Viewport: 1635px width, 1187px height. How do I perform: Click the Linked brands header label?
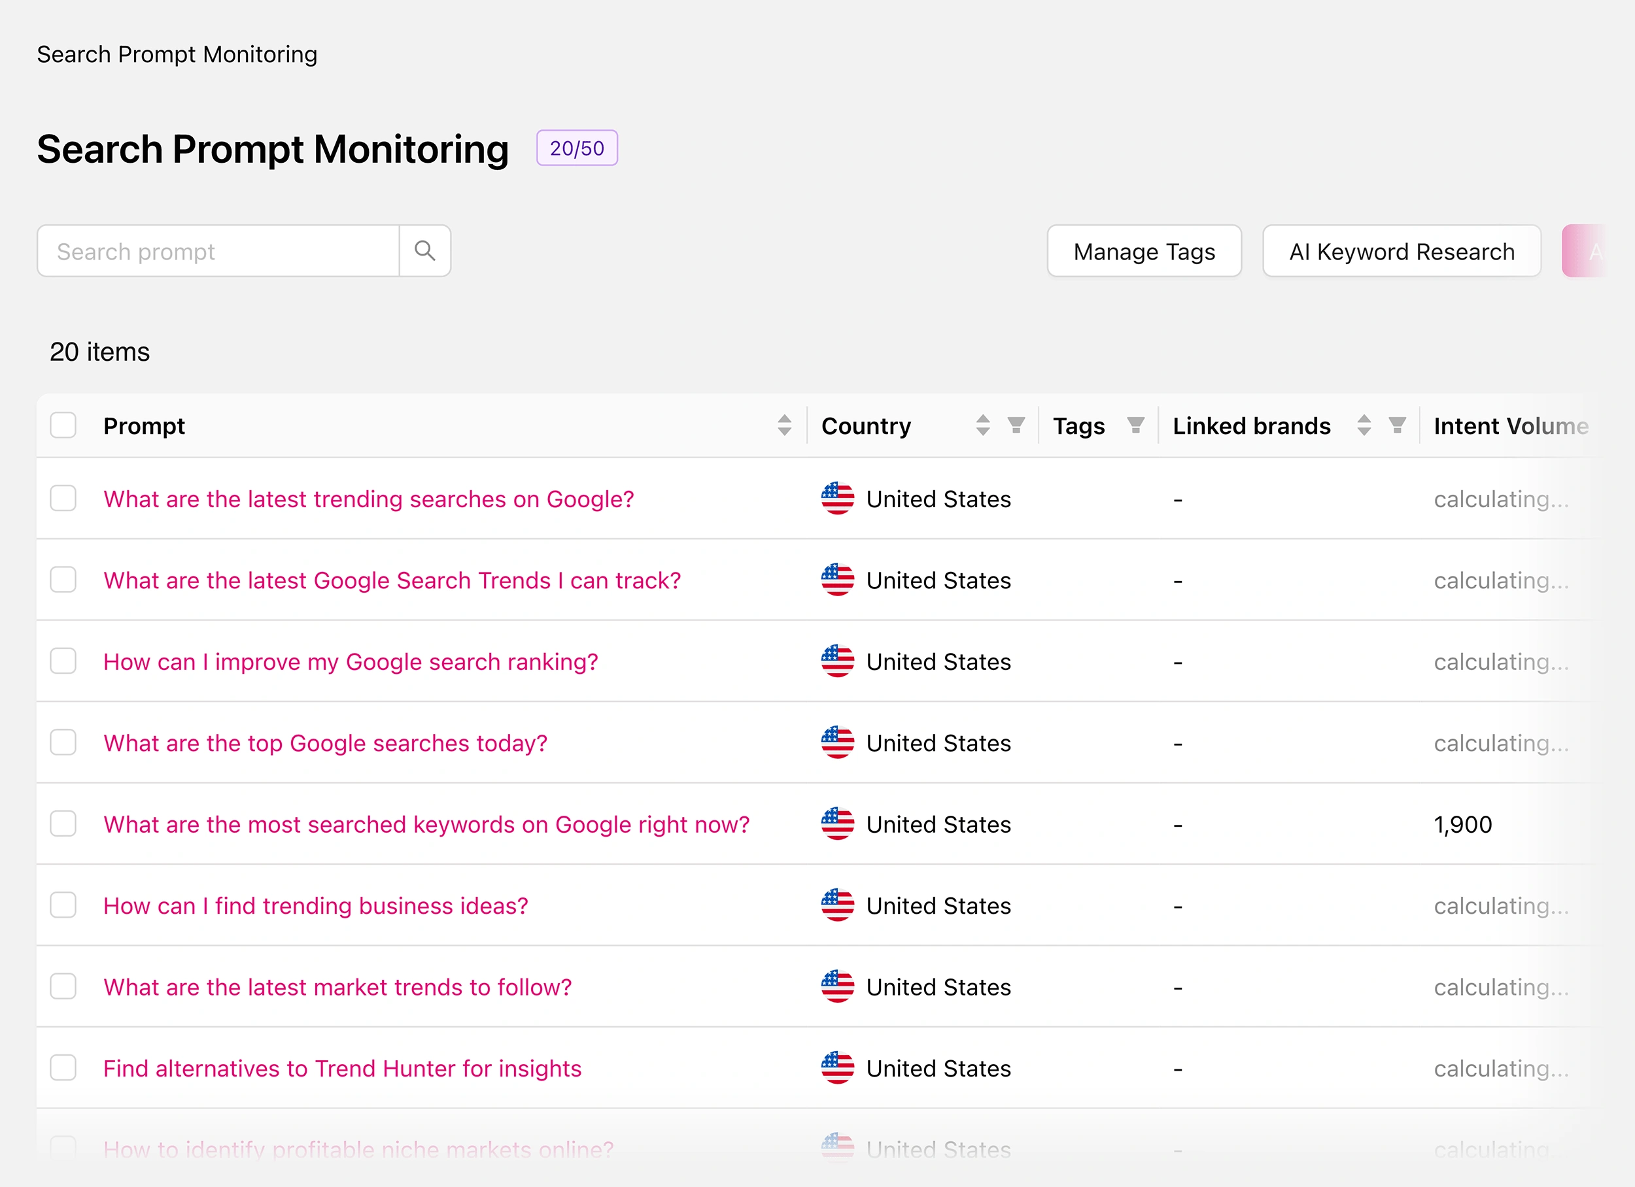(x=1252, y=426)
